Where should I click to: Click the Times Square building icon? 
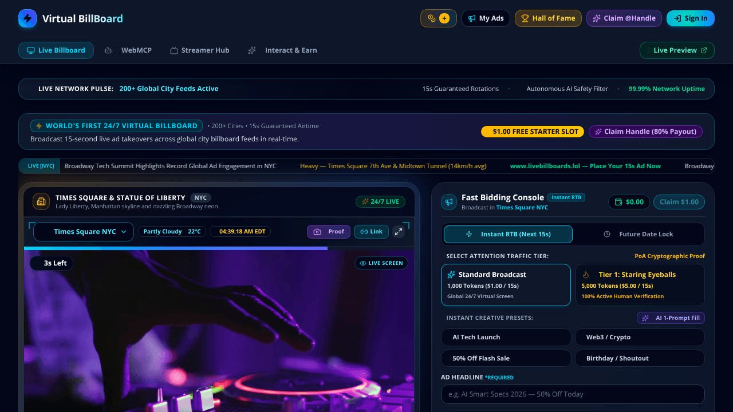[x=41, y=201]
